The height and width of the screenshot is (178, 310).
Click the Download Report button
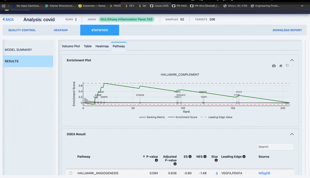point(287,30)
